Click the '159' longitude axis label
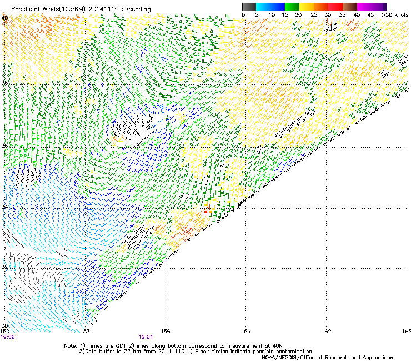The width and height of the screenshot is (411, 361). pyautogui.click(x=245, y=332)
